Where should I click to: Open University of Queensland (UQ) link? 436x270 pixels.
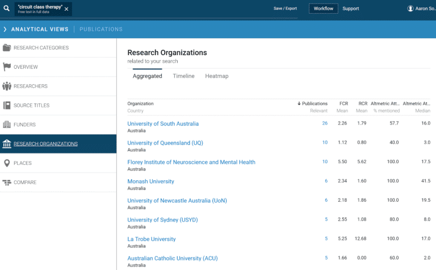[165, 143]
